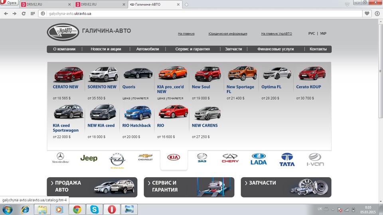The height and width of the screenshot is (215, 383).
Task: Open the На главную link
Action: coord(186,33)
